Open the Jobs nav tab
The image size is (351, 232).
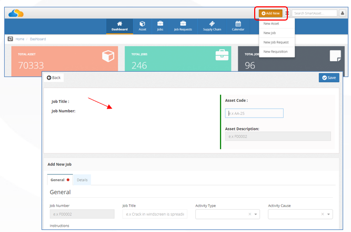(160, 26)
